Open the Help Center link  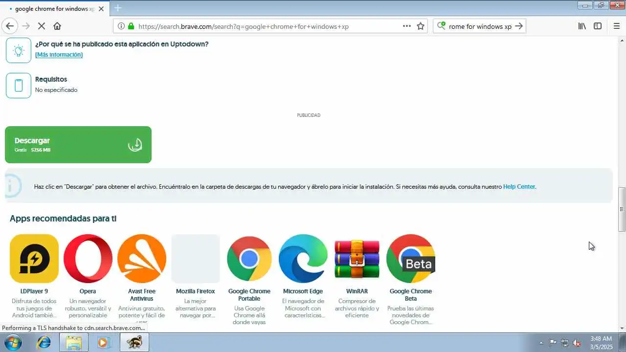pyautogui.click(x=519, y=187)
